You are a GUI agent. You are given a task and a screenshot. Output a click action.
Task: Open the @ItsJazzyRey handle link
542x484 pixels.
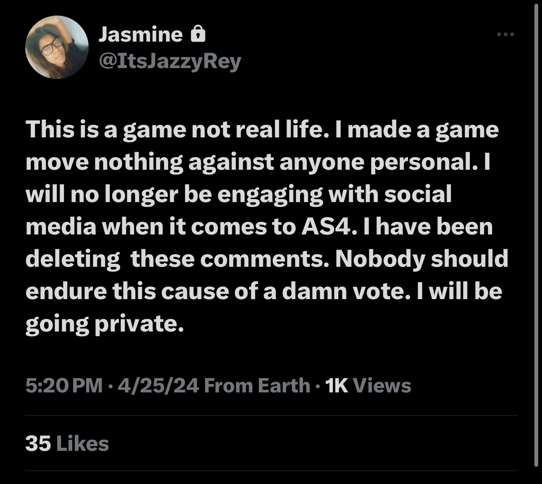pyautogui.click(x=170, y=61)
